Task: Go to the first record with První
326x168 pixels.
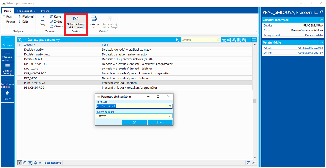Action: click(8, 17)
